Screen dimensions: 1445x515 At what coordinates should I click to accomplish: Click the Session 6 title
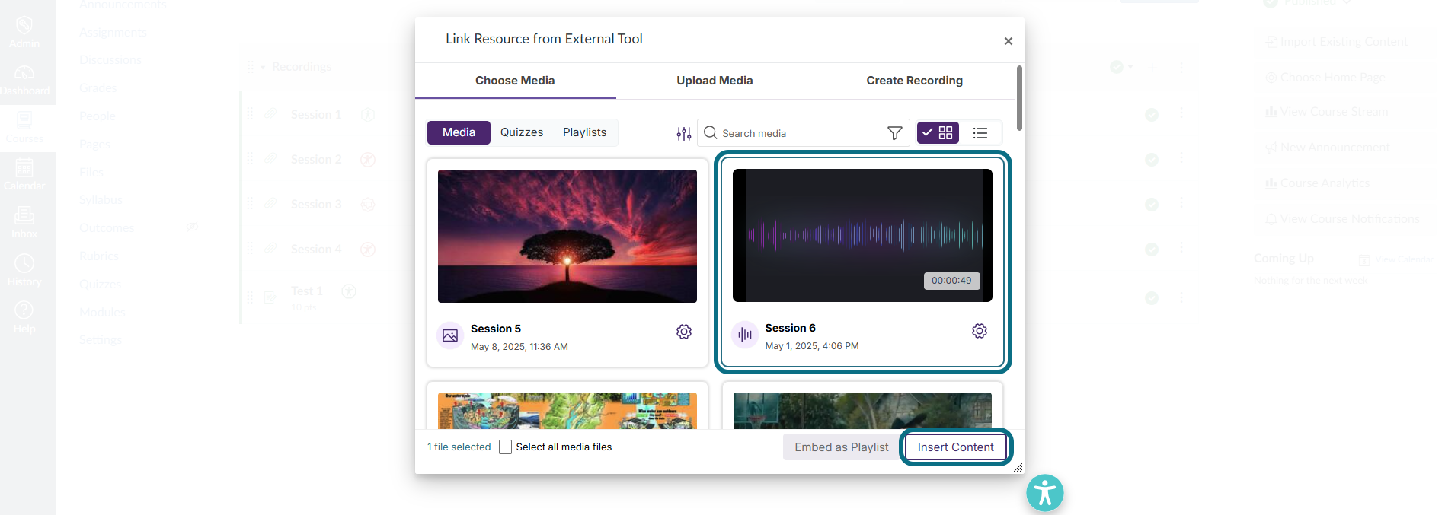(x=791, y=328)
